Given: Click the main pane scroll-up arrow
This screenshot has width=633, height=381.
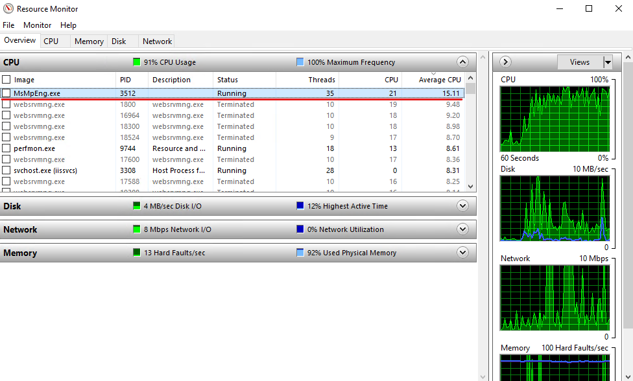Looking at the screenshot, I should coord(483,57).
